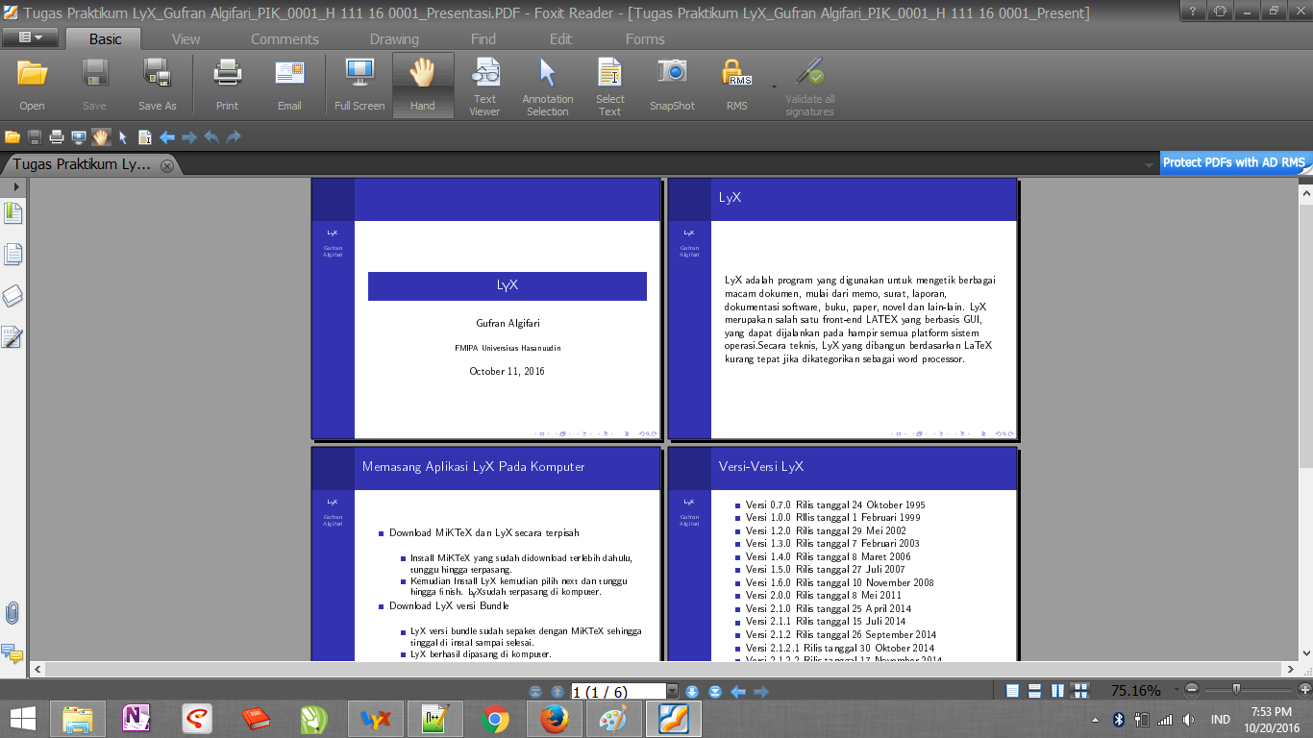Switch to single page layout mode

point(1012,691)
